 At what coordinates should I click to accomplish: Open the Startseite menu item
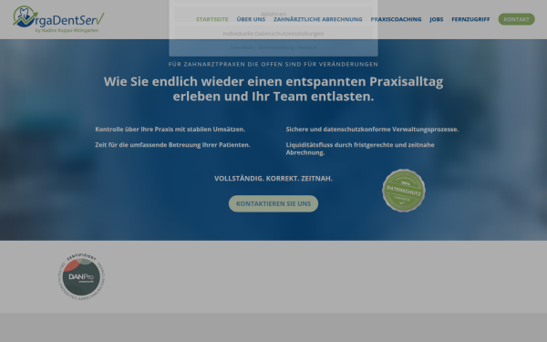(x=212, y=19)
